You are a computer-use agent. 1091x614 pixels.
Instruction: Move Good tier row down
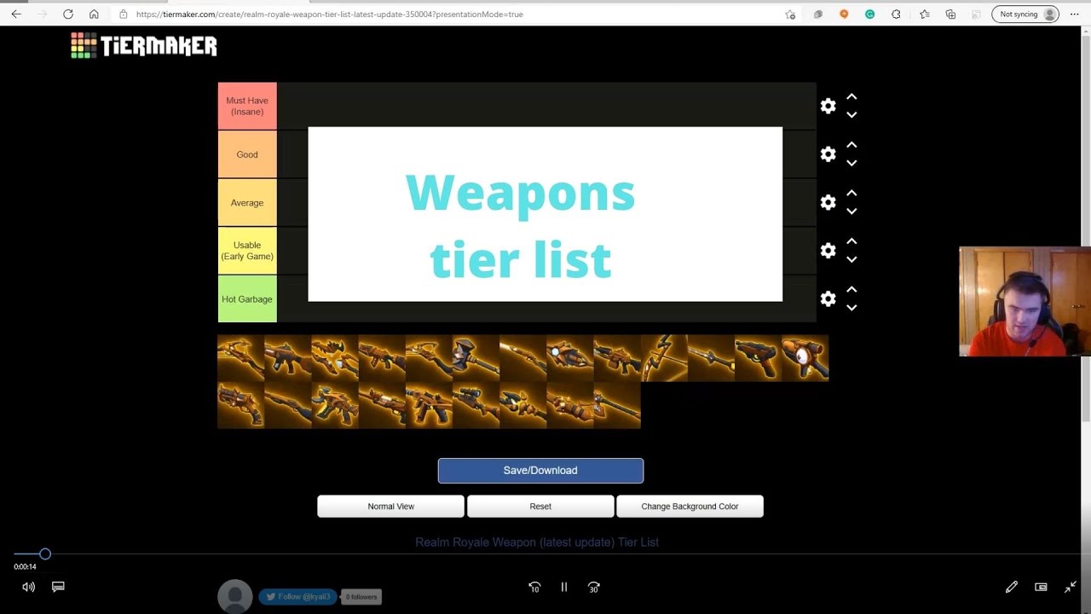(851, 163)
